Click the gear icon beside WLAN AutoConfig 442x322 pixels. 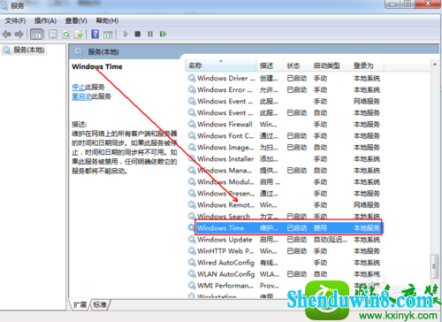192,273
